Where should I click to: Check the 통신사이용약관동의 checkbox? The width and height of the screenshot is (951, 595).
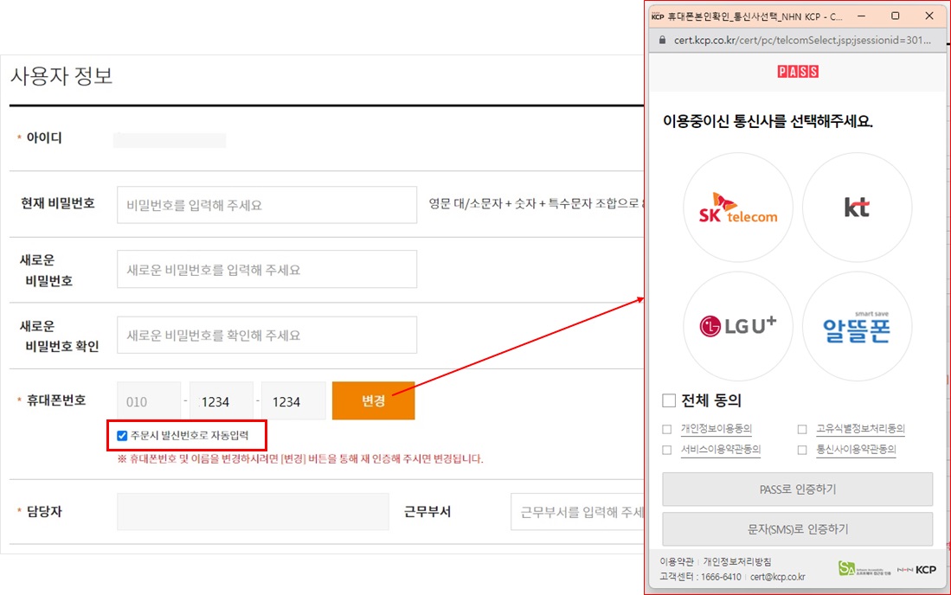point(802,450)
